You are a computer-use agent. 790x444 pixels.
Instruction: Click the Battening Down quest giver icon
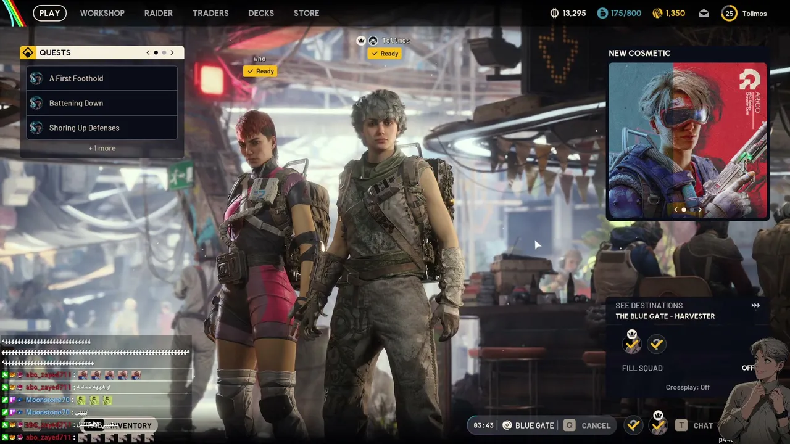[x=36, y=103]
